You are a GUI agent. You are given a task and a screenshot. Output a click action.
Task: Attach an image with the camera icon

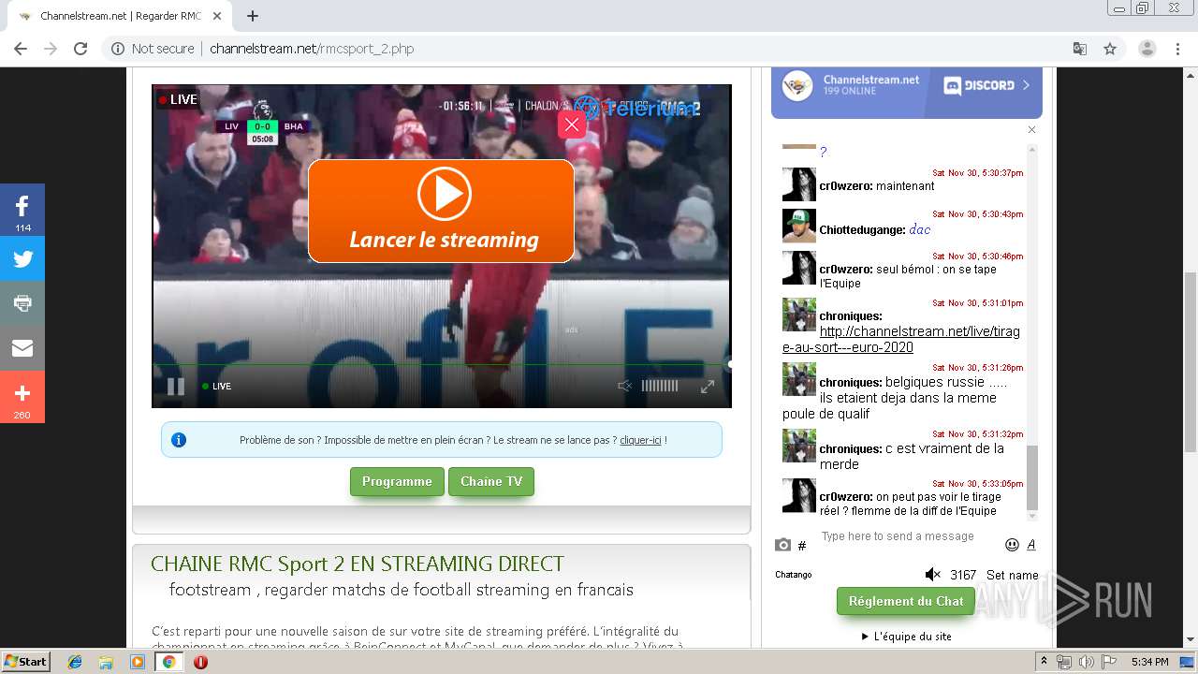(783, 545)
